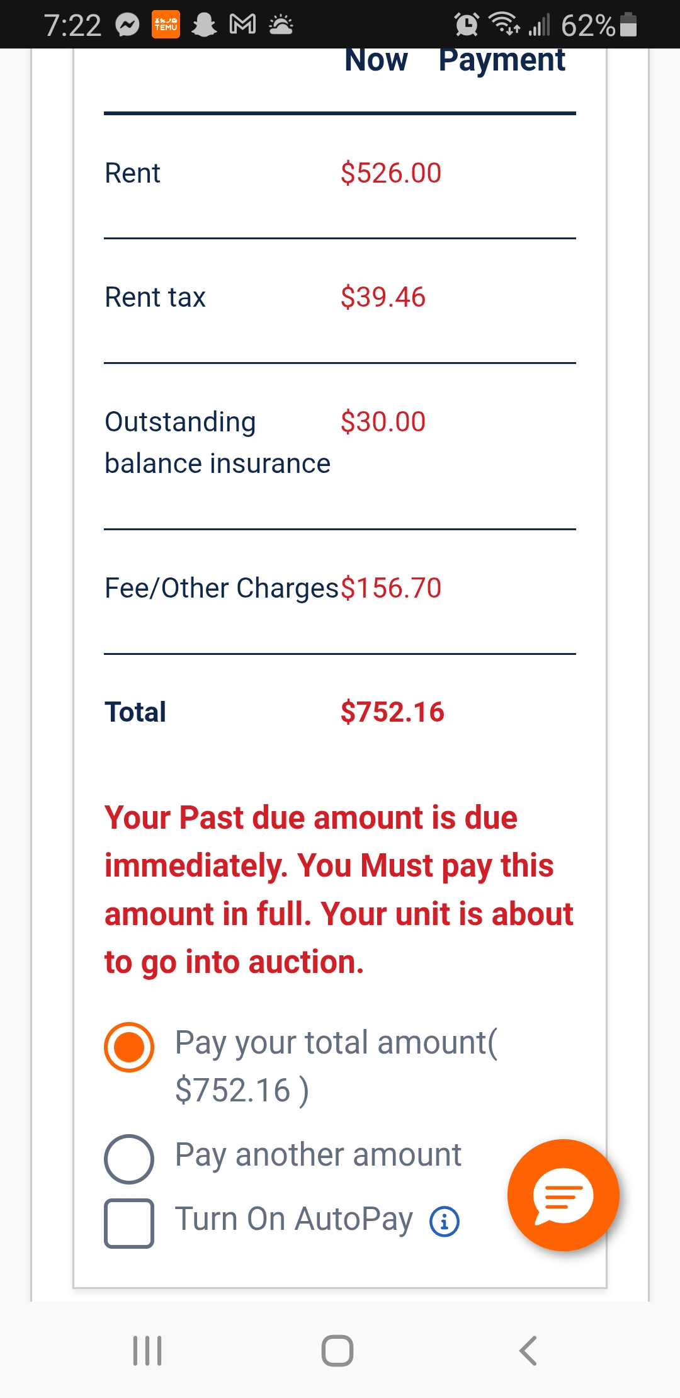
Task: Tap the Messenger notification icon
Action: tap(128, 25)
